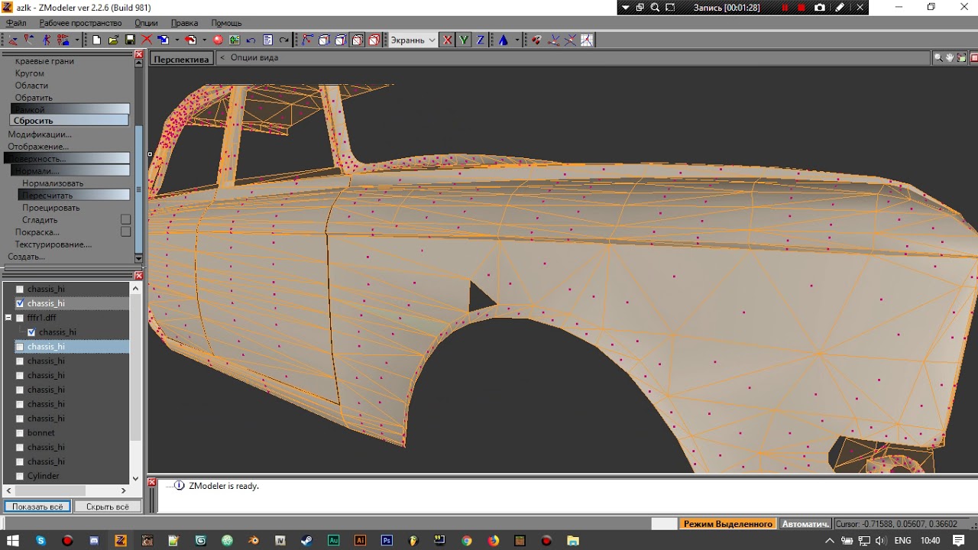Open the dropdown arrow beside the cone icon
The height and width of the screenshot is (550, 978).
pos(517,40)
